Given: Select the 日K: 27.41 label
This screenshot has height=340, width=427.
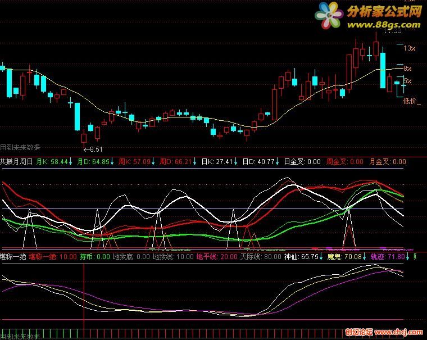Looking at the screenshot, I should coord(217,162).
